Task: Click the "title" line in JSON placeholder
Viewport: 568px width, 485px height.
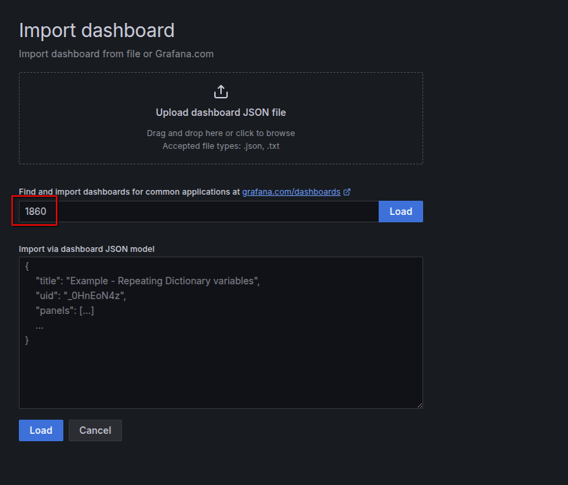Action: [x=148, y=281]
